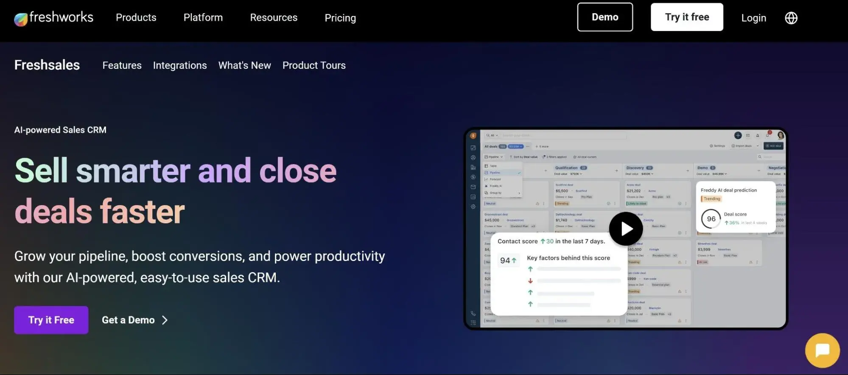View Product Tours
848x375 pixels.
click(314, 65)
